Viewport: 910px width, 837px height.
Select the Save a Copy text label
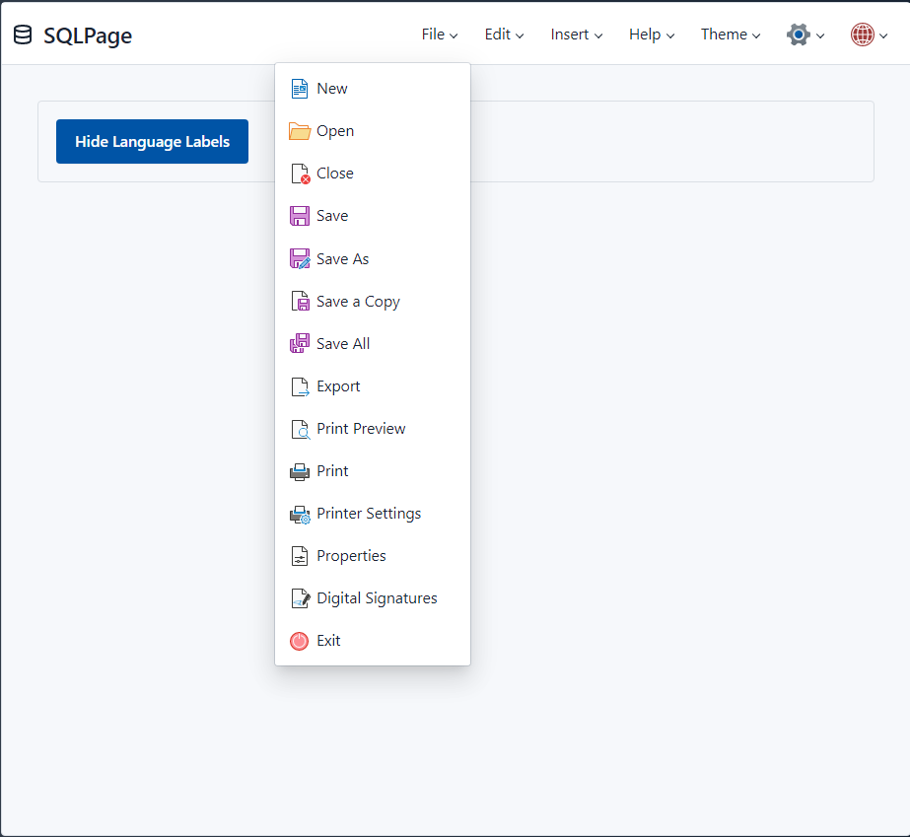point(358,302)
